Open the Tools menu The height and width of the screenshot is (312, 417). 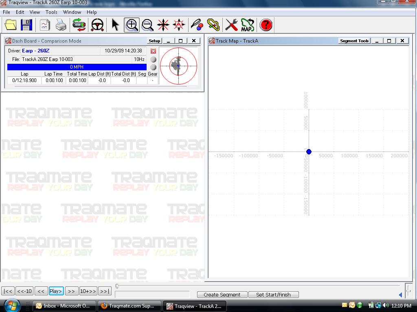(x=51, y=12)
